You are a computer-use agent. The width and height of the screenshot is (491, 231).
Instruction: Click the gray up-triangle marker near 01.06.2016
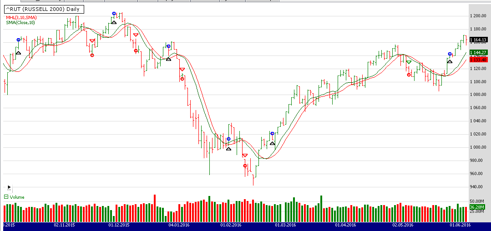coord(450,61)
